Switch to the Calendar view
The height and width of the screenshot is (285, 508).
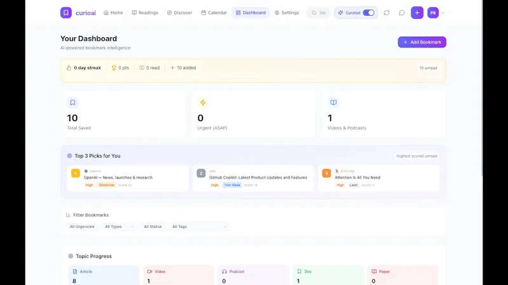point(214,13)
